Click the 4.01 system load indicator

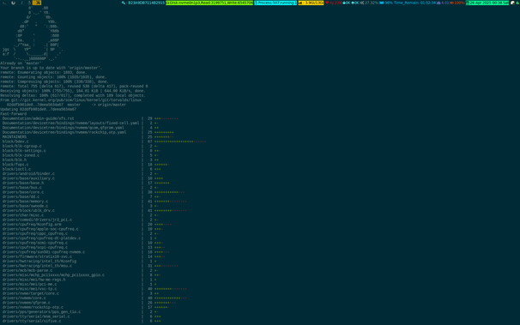coord(443,3)
